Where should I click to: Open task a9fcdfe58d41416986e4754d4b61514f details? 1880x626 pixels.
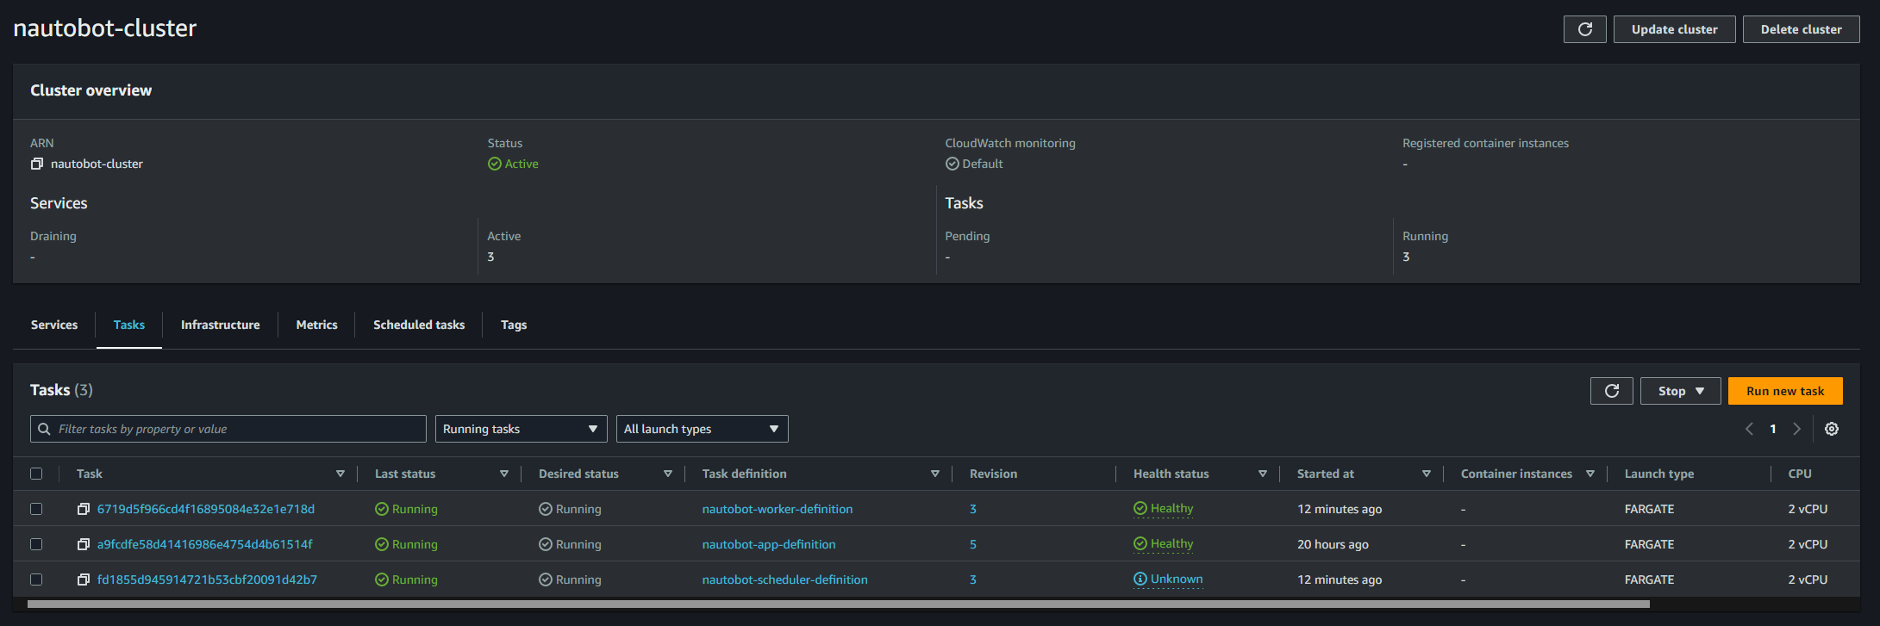205,544
